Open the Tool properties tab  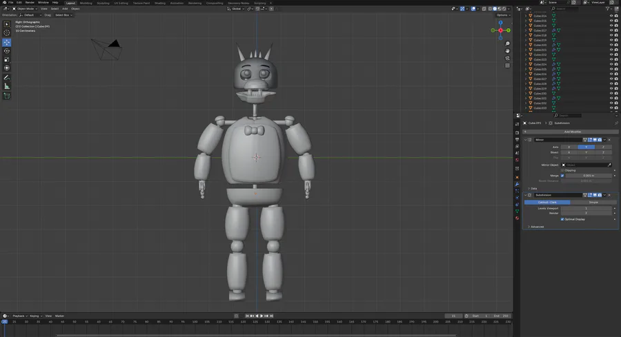tap(517, 124)
